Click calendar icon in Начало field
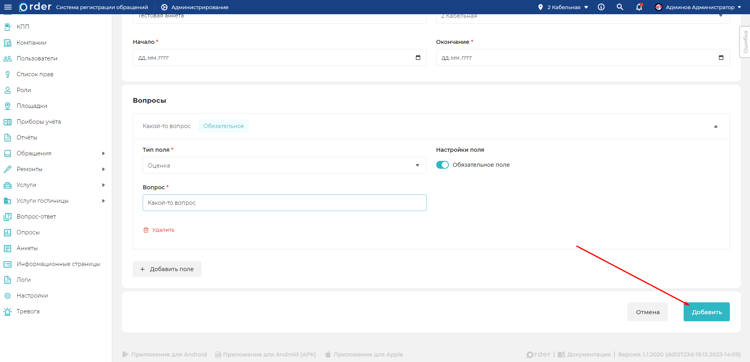Screen dimensions: 750x362 click(418, 58)
